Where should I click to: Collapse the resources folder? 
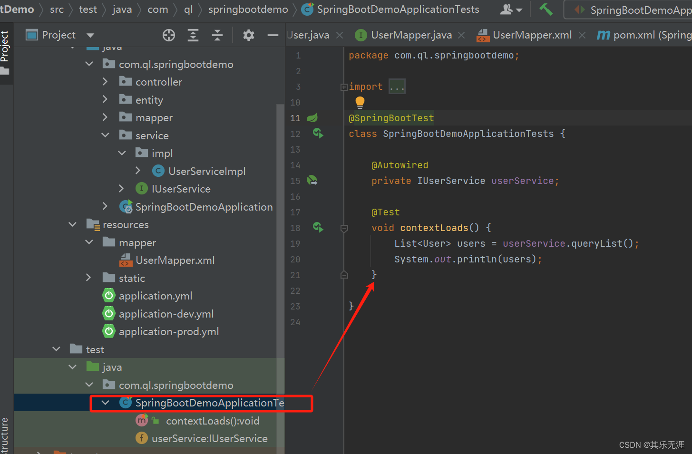tap(72, 224)
